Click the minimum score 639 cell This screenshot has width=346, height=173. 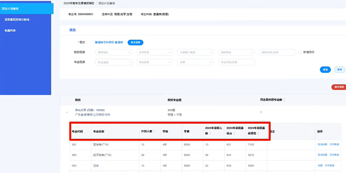229,166
